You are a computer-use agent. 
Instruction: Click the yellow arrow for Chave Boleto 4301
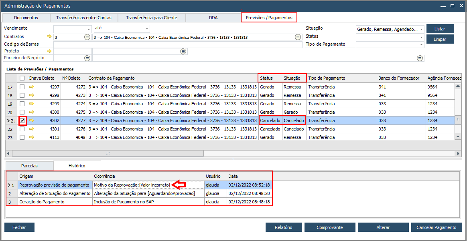pyautogui.click(x=32, y=129)
